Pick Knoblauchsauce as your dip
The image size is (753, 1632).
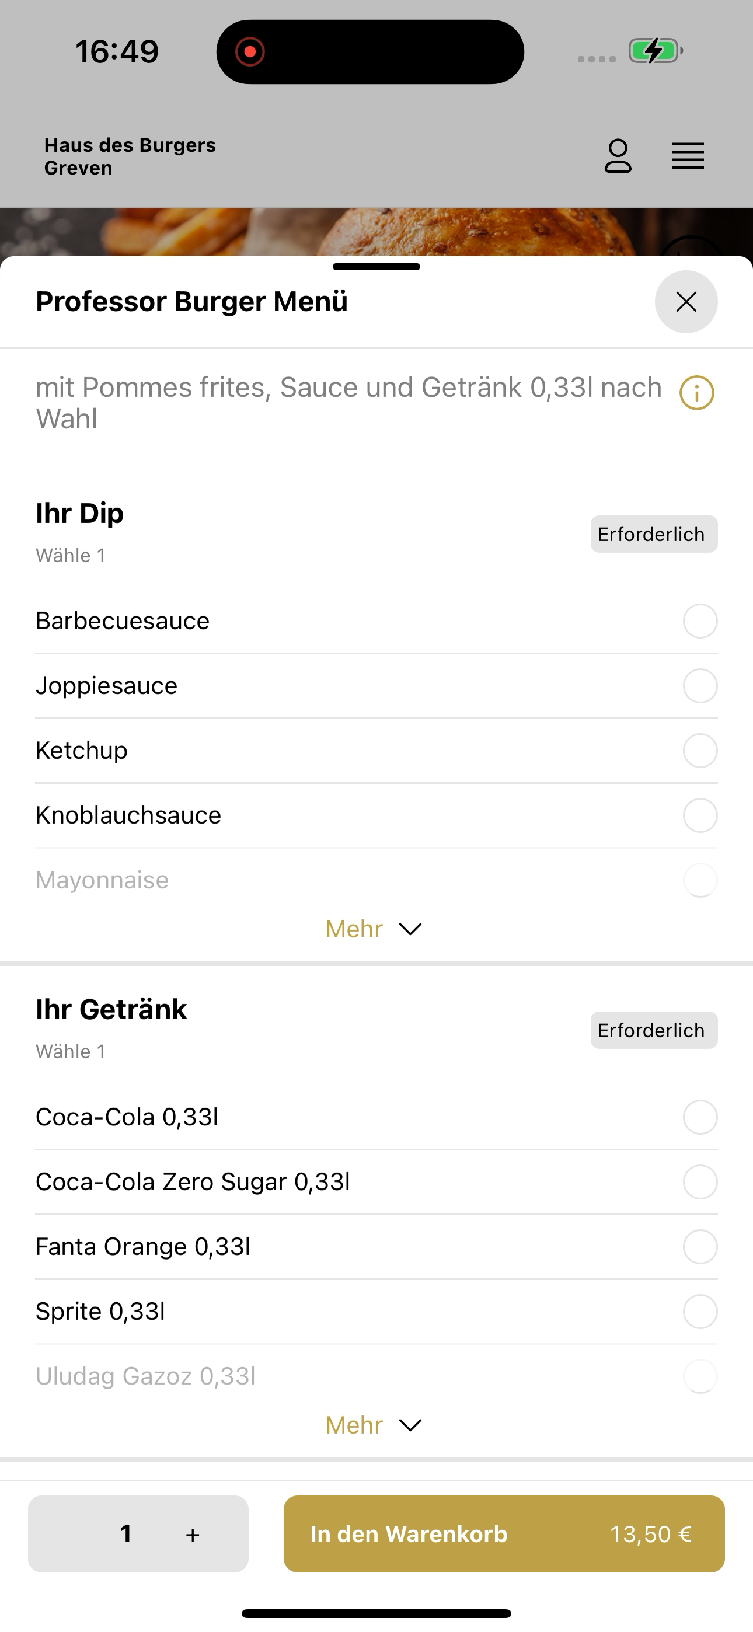point(376,815)
